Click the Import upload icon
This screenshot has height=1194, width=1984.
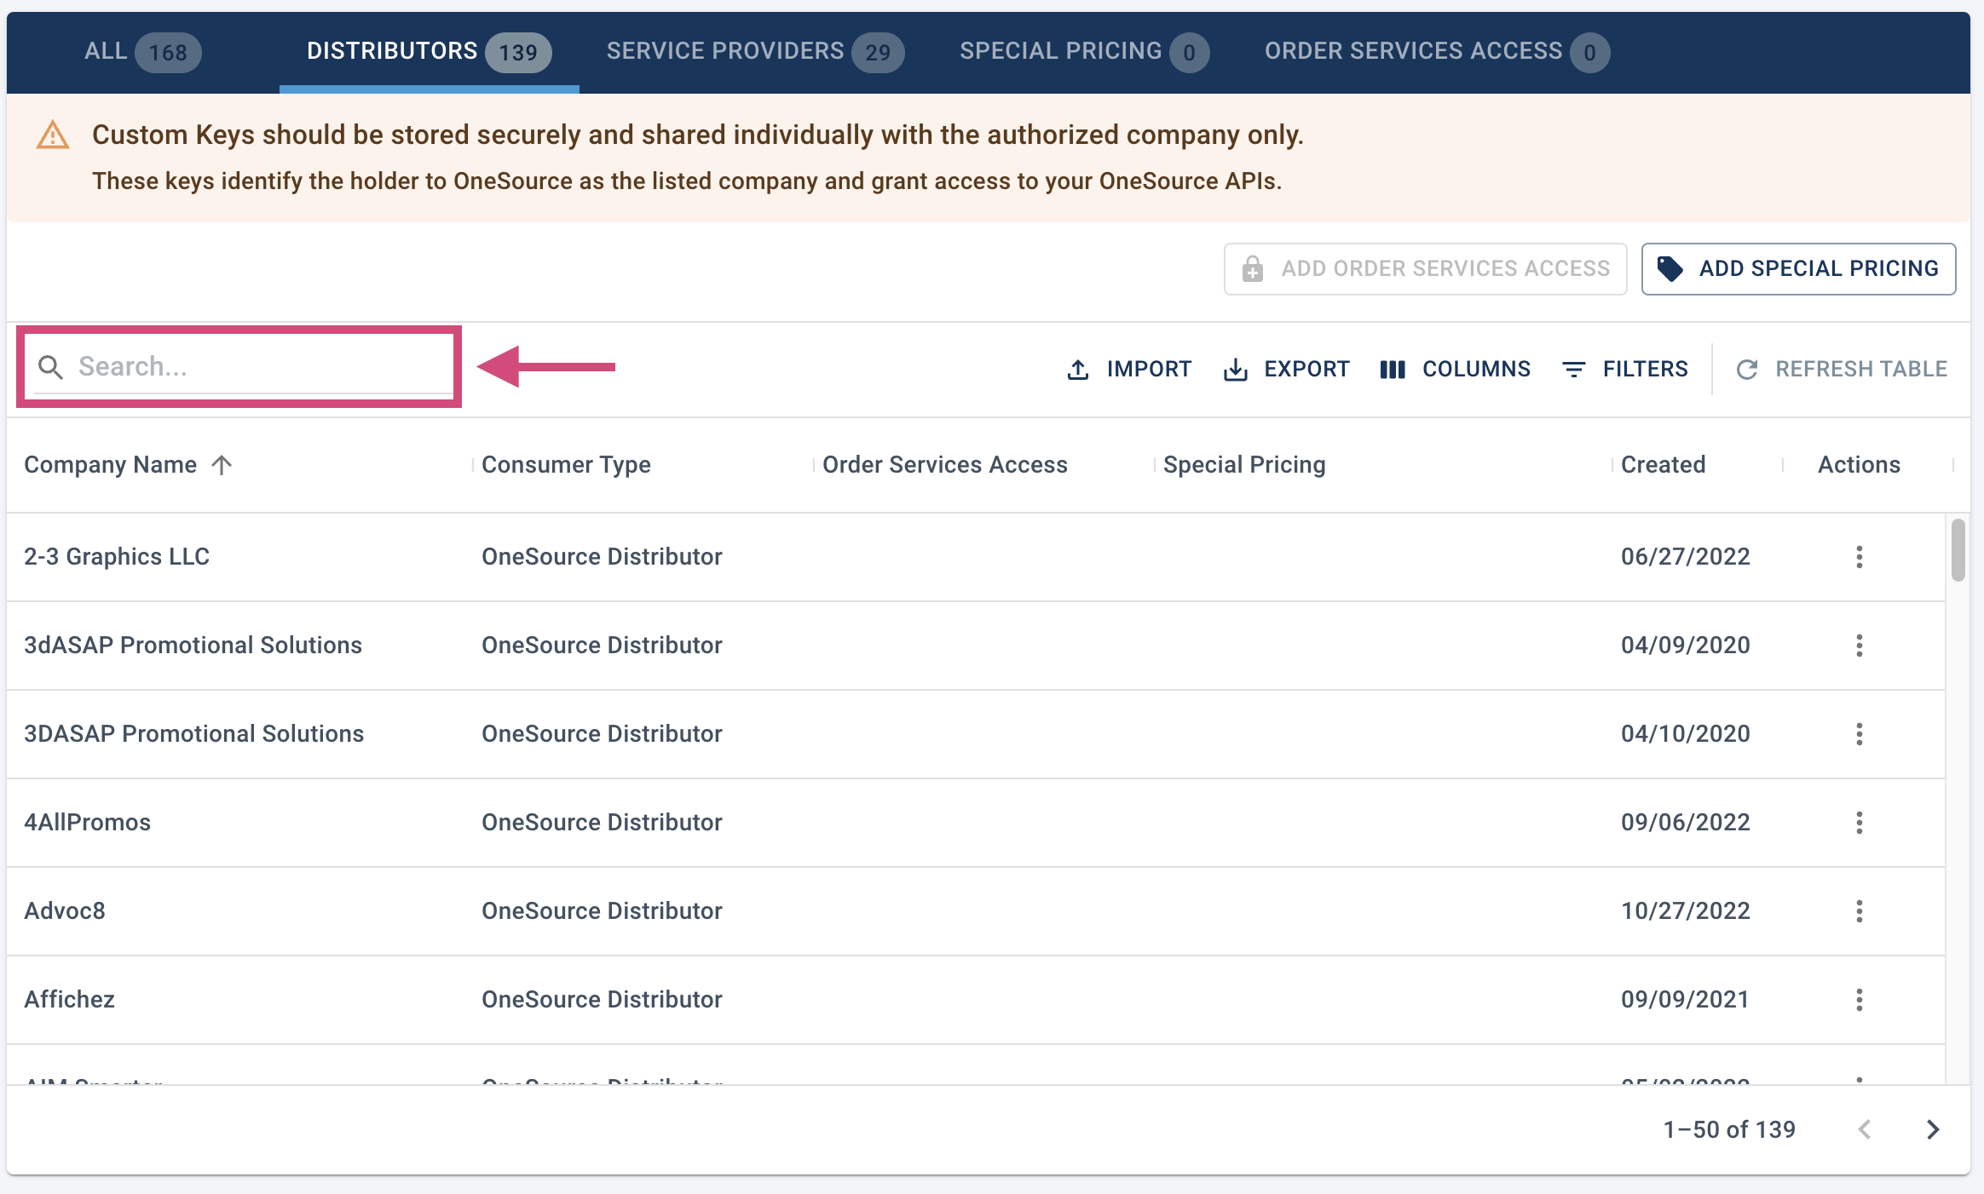(x=1078, y=370)
